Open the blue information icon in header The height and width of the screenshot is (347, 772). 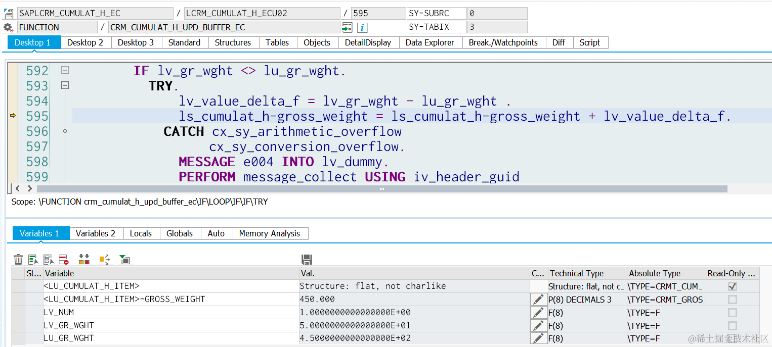[x=362, y=27]
